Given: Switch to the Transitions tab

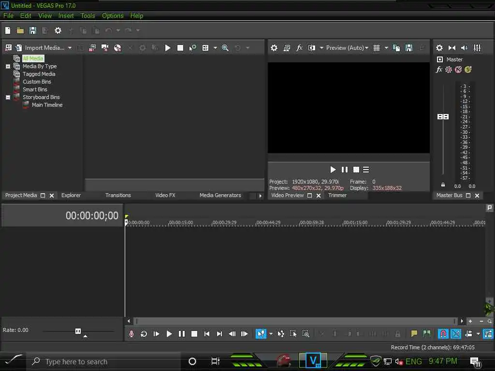Looking at the screenshot, I should pyautogui.click(x=118, y=195).
